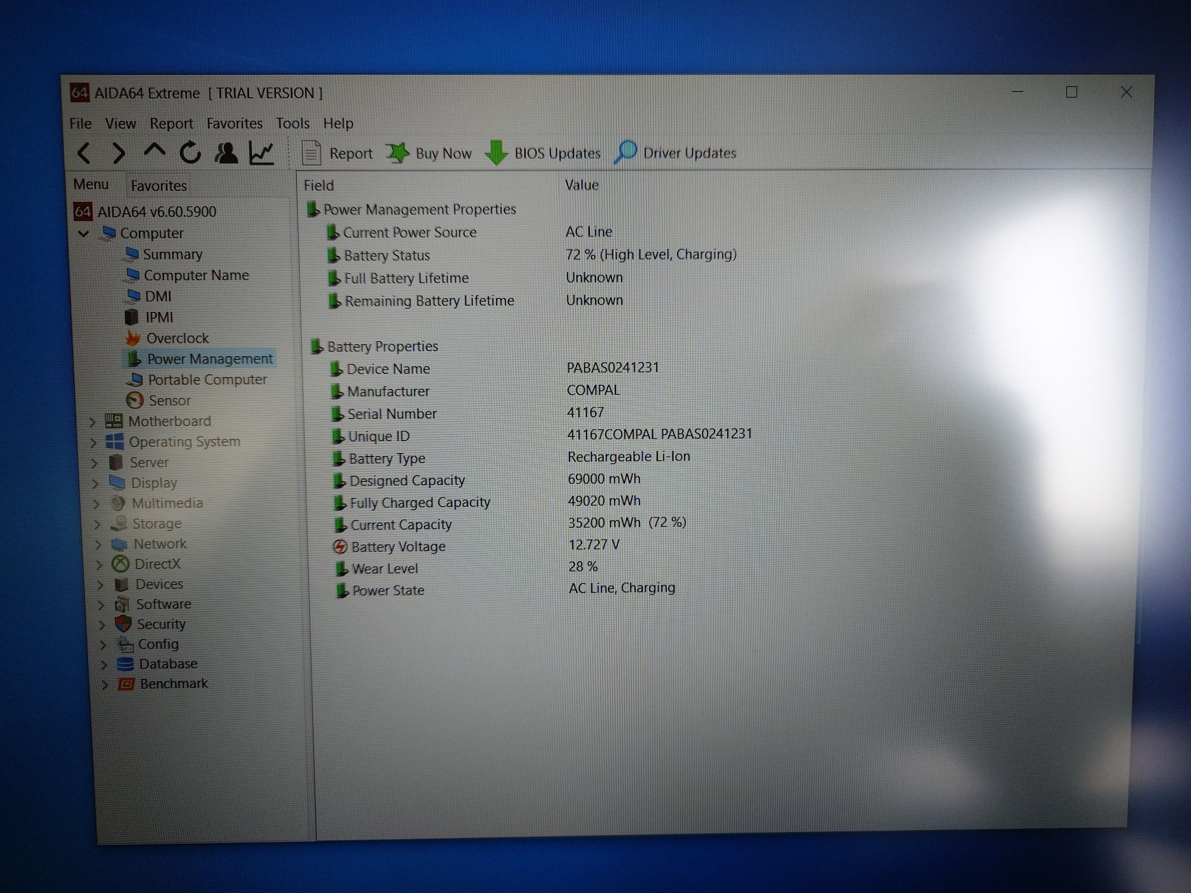This screenshot has height=893, width=1191.
Task: Select the Current Power Source row
Action: (469, 232)
